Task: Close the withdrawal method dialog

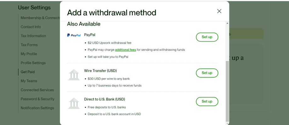Action: [219, 11]
